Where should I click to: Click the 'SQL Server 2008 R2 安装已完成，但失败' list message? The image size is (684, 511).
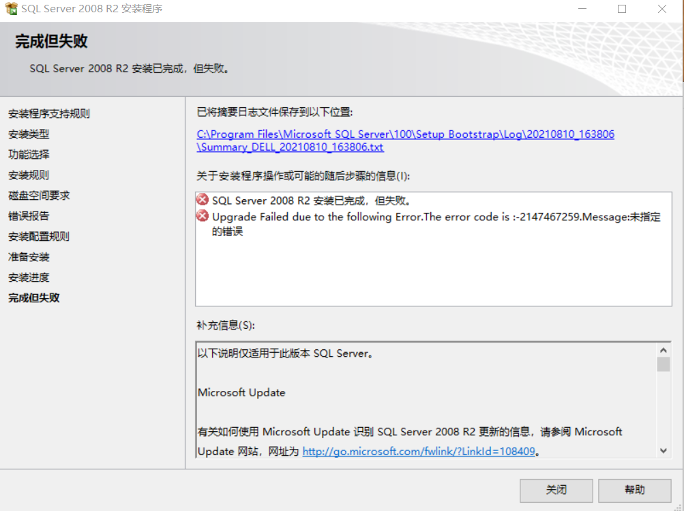pos(311,201)
